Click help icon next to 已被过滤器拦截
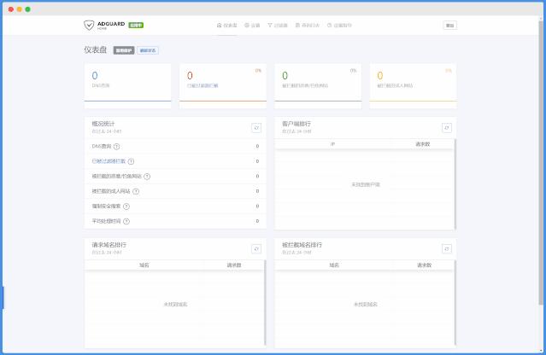This screenshot has width=546, height=355. 131,161
